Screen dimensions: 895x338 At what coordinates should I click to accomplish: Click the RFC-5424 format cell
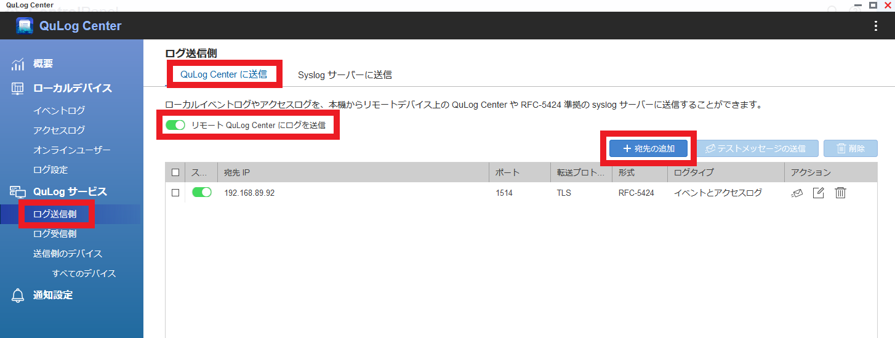coord(636,193)
